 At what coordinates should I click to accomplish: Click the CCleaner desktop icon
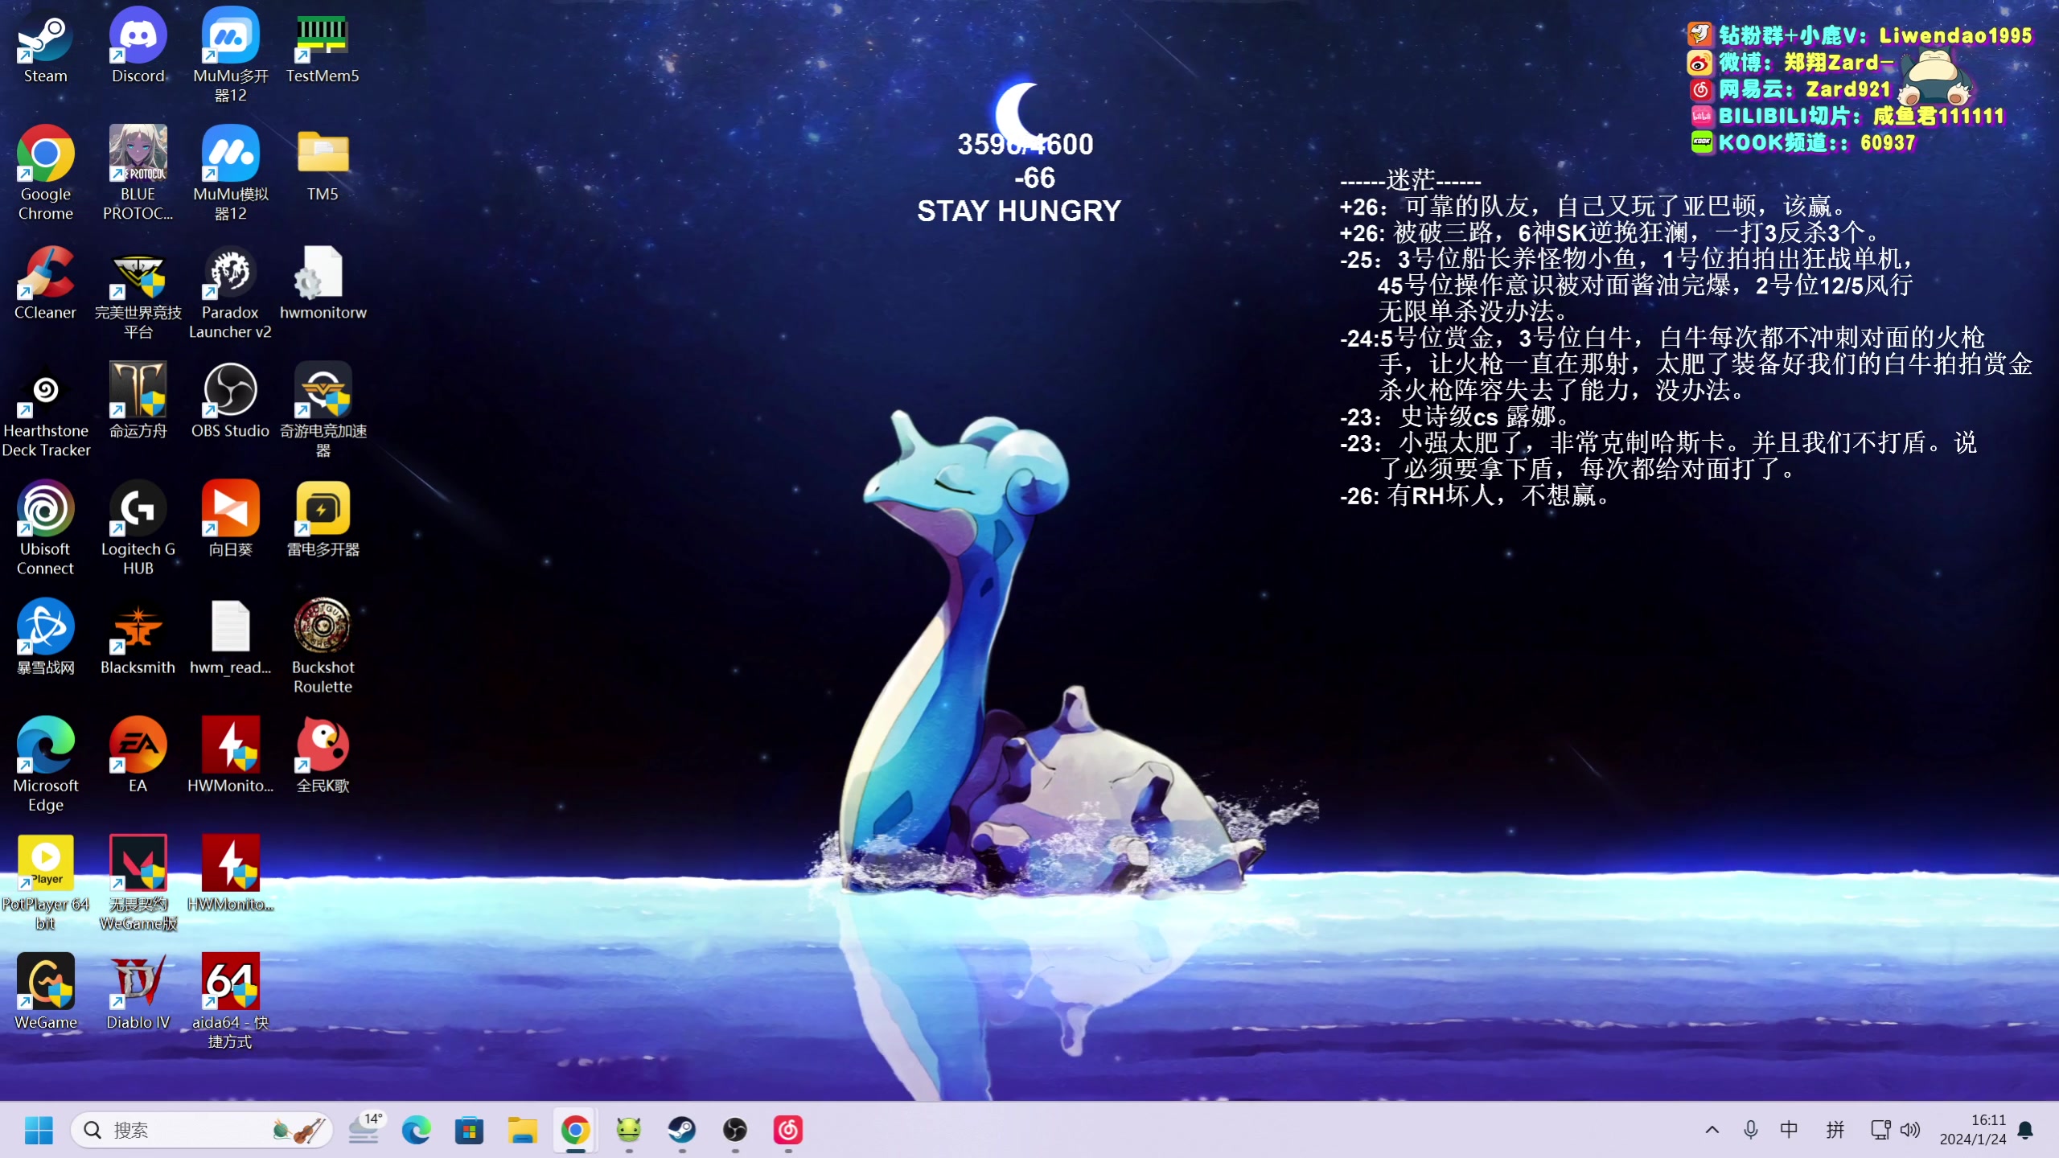click(x=46, y=273)
